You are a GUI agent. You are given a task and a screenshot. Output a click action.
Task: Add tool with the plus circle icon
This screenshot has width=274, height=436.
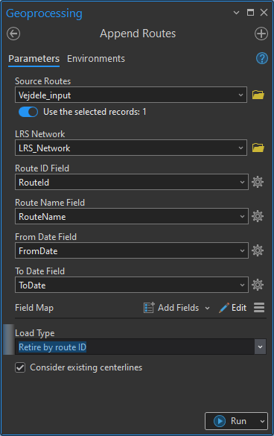pyautogui.click(x=261, y=34)
